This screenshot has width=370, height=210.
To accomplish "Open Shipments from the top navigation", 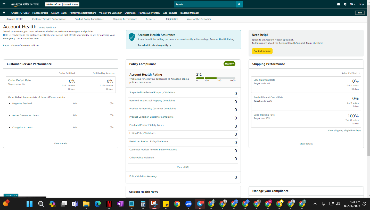I will click(x=130, y=13).
